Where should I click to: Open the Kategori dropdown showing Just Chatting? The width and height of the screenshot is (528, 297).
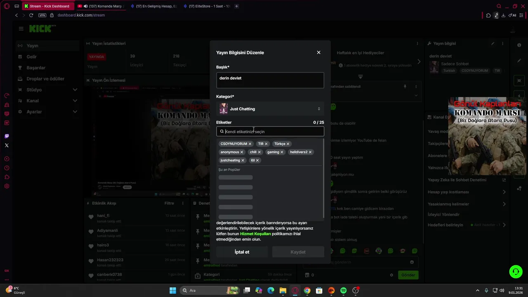[x=270, y=109]
